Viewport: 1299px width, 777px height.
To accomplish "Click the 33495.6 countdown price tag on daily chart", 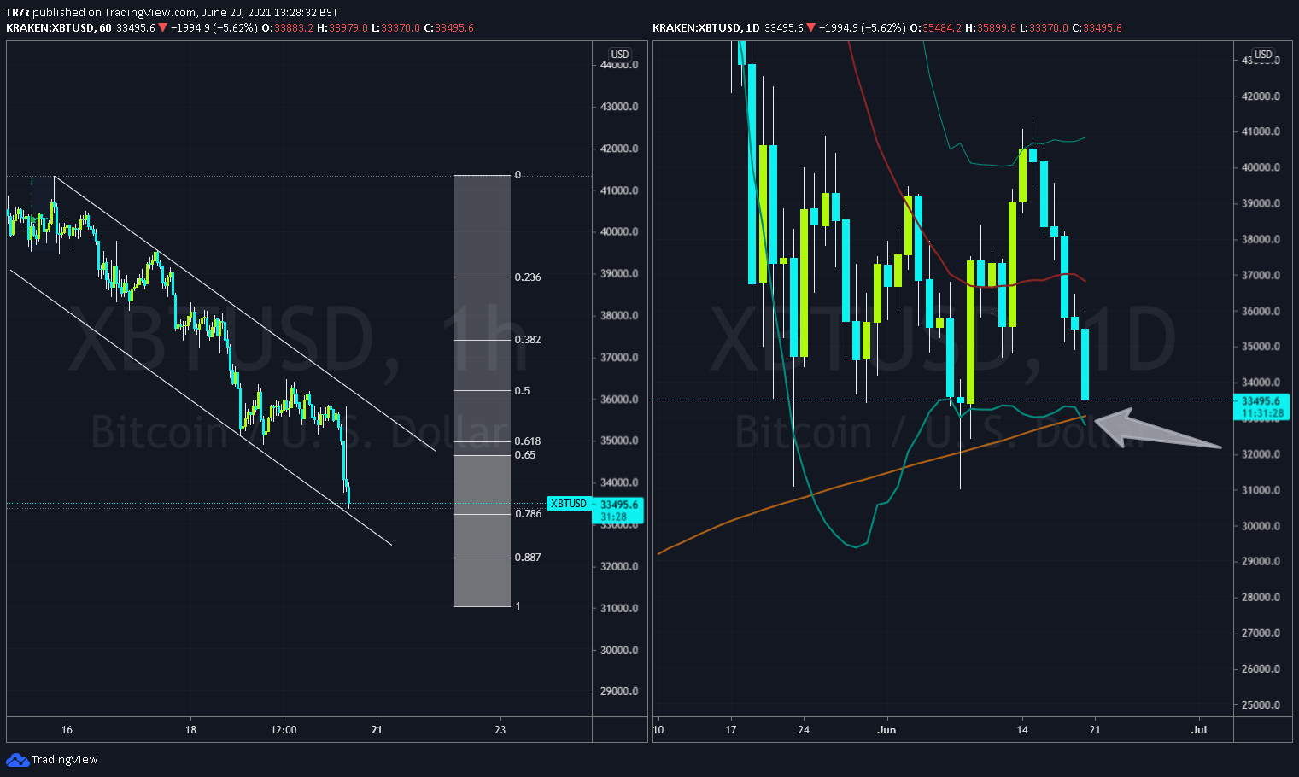I will pyautogui.click(x=1261, y=406).
